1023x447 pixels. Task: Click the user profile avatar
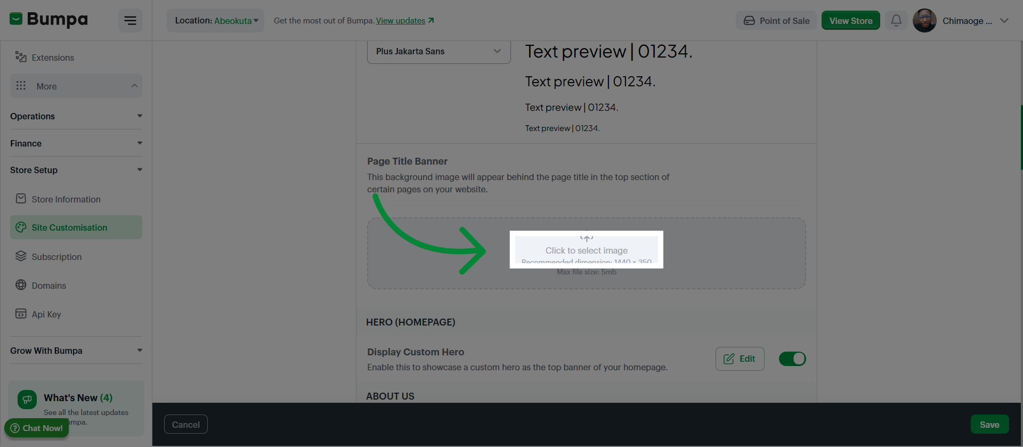tap(924, 20)
